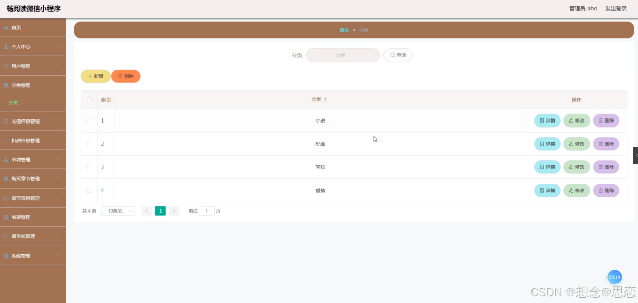Expand 用户管理 using its chevron
This screenshot has height=303, width=638.
click(57, 66)
